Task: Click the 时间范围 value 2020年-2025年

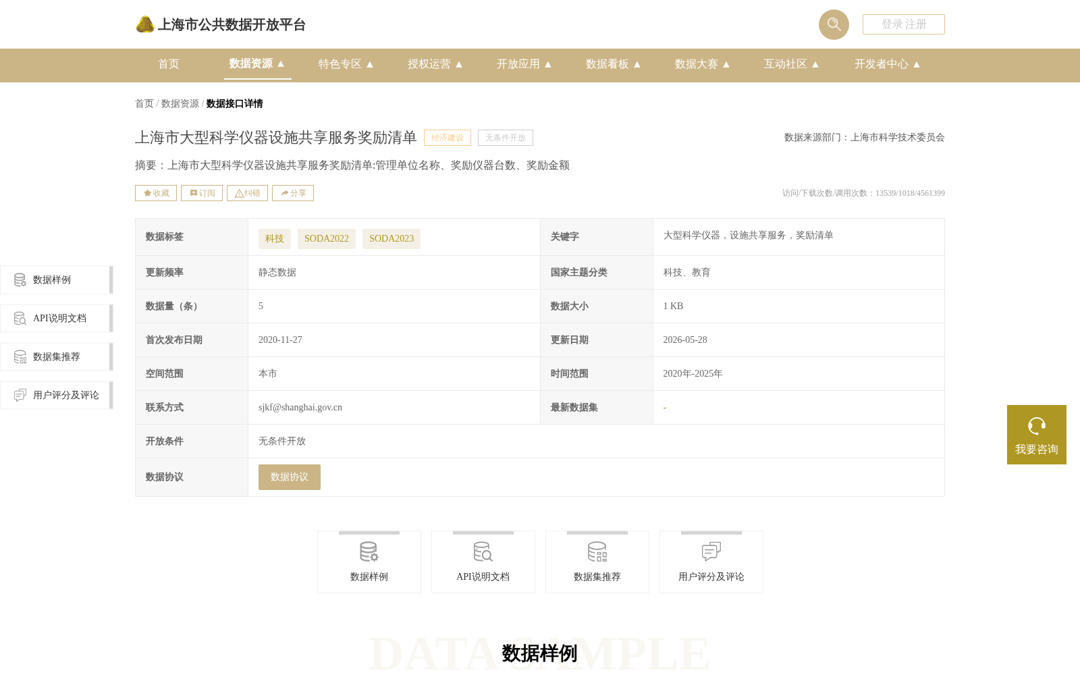Action: pyautogui.click(x=693, y=374)
